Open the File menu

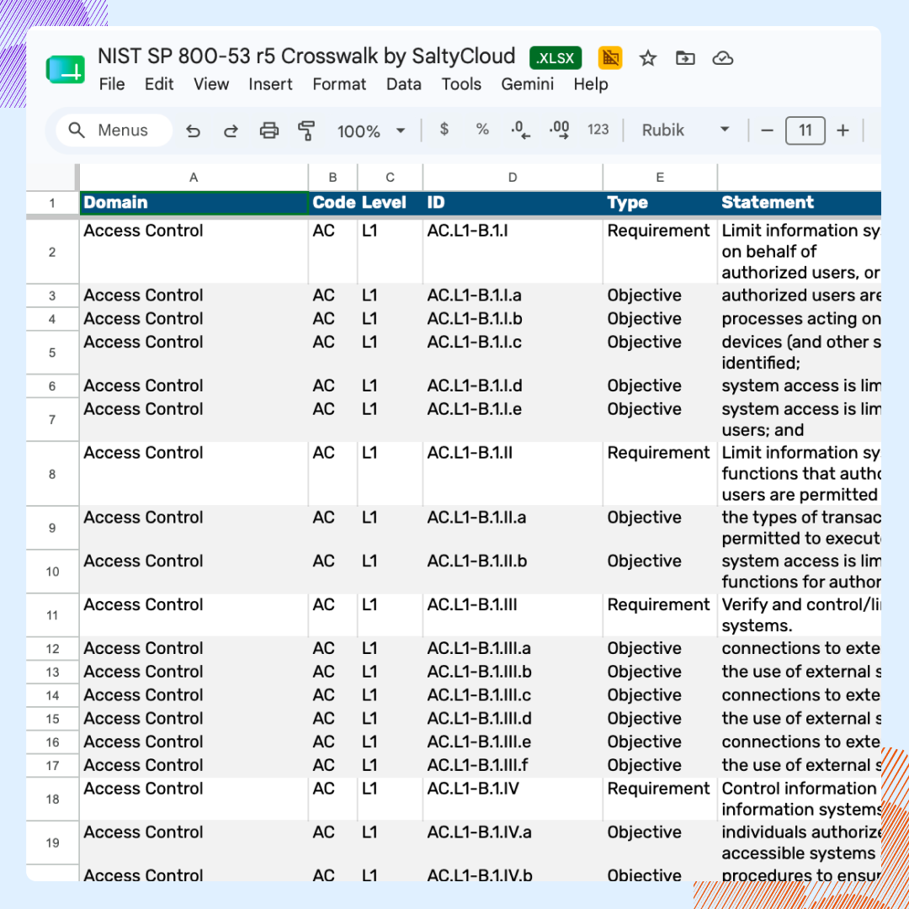[112, 85]
